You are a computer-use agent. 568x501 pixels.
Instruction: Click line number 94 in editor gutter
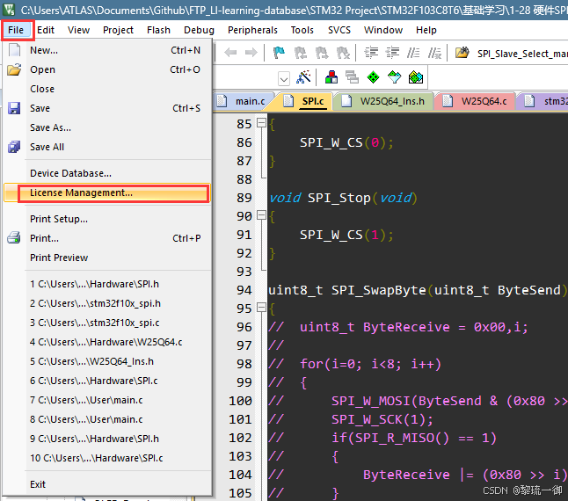(x=244, y=290)
